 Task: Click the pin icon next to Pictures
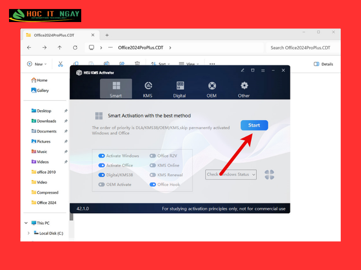coord(66,141)
